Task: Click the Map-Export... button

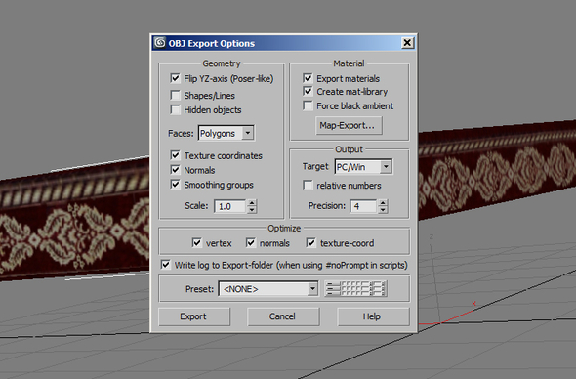Action: tap(349, 126)
